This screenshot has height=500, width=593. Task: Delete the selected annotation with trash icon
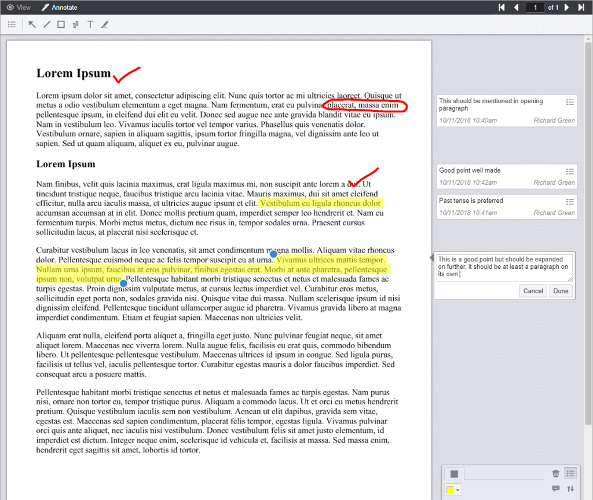click(x=555, y=473)
